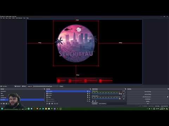Select the first scene in the Scenes list

tap(22, 91)
